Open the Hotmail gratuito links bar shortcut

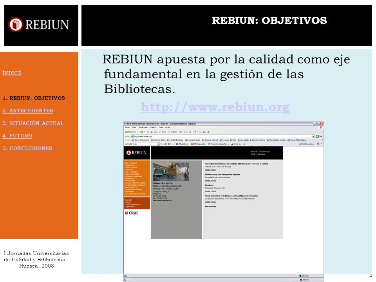click(x=193, y=140)
